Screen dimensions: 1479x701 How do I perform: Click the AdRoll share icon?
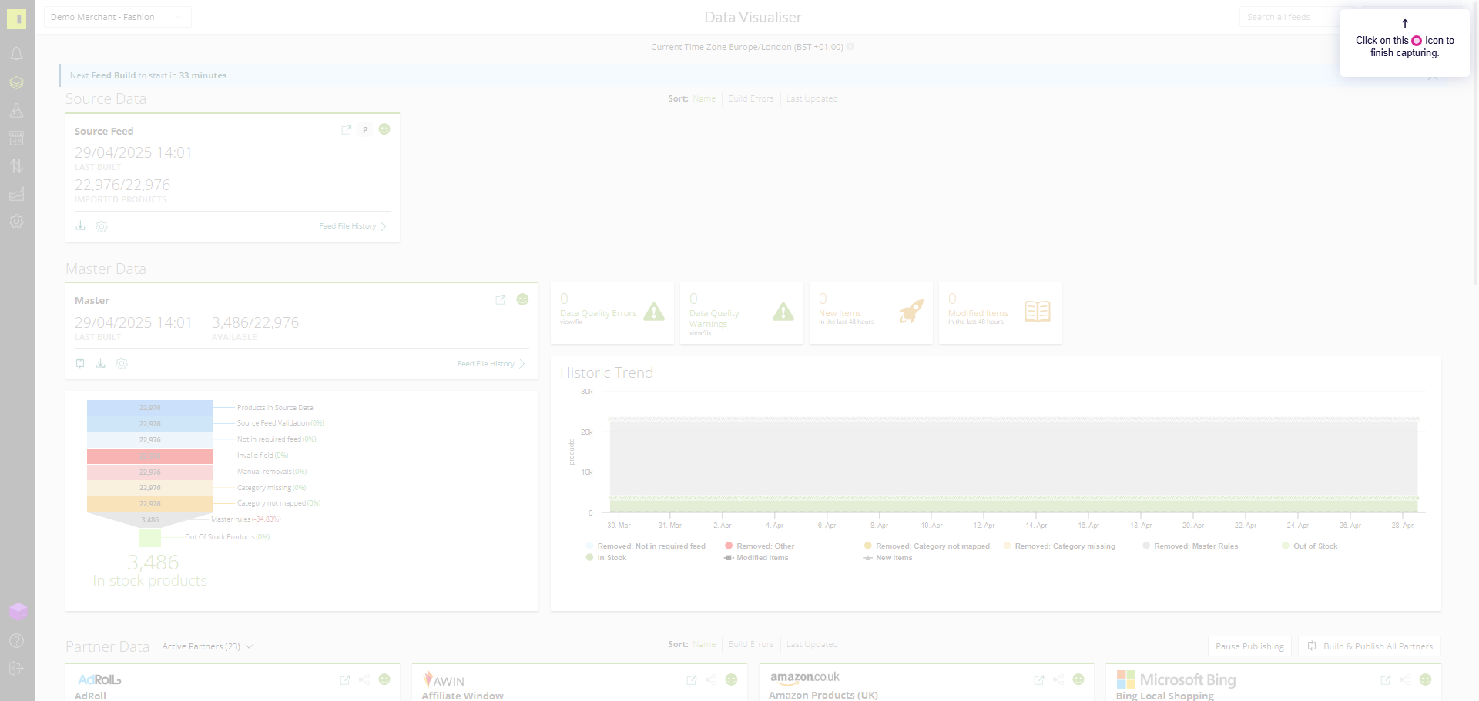pos(364,679)
